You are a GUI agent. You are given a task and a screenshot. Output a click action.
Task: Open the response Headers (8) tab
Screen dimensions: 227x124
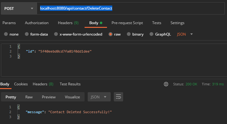pyautogui.click(x=43, y=84)
